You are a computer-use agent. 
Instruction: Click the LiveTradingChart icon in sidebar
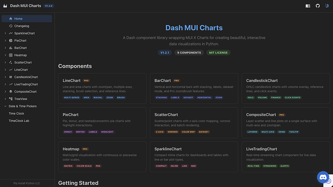pyautogui.click(x=11, y=84)
